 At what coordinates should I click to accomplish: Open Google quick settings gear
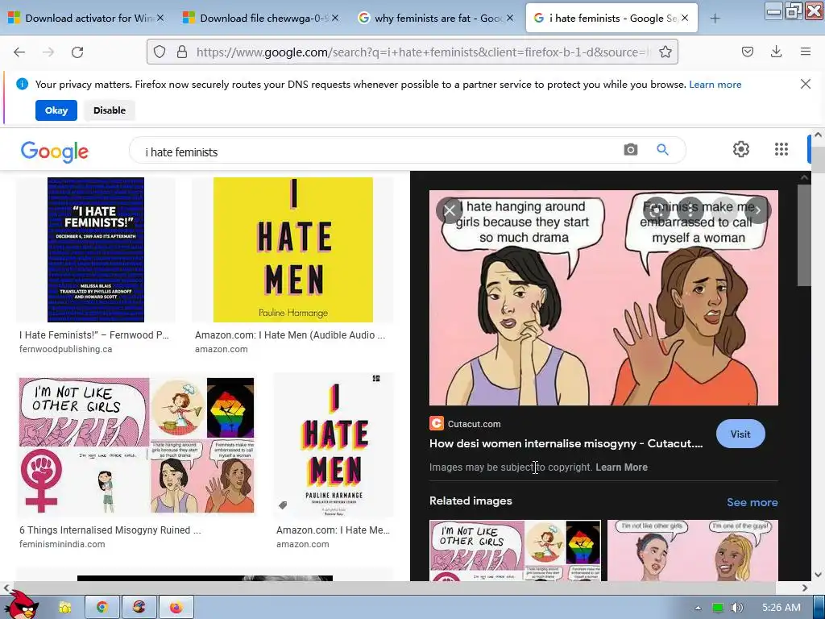click(741, 149)
